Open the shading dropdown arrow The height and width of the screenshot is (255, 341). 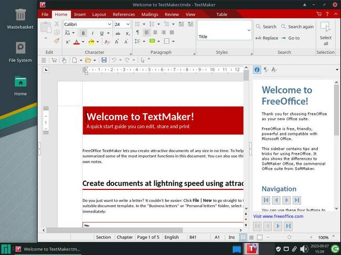coord(158,41)
